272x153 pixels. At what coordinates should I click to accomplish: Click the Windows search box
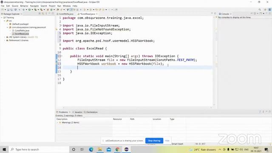39,149
